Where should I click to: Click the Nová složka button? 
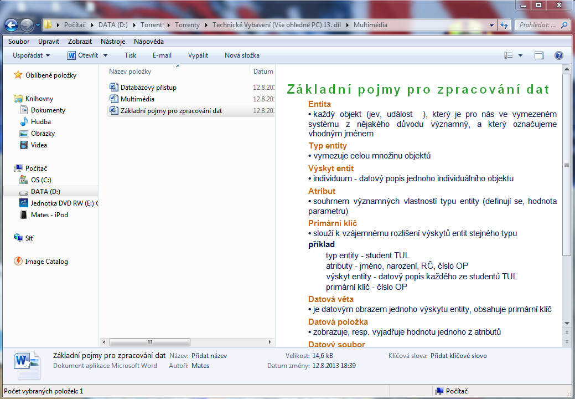coord(242,55)
